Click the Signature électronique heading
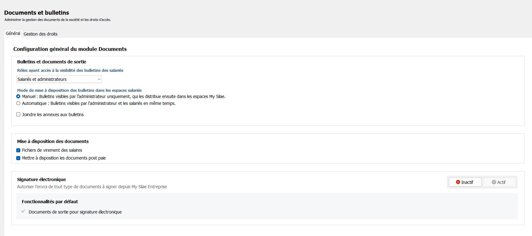This screenshot has width=532, height=236. pyautogui.click(x=41, y=179)
